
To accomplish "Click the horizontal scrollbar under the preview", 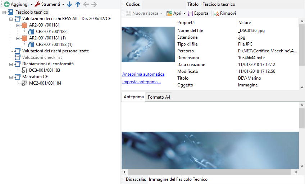I will [x=209, y=172].
